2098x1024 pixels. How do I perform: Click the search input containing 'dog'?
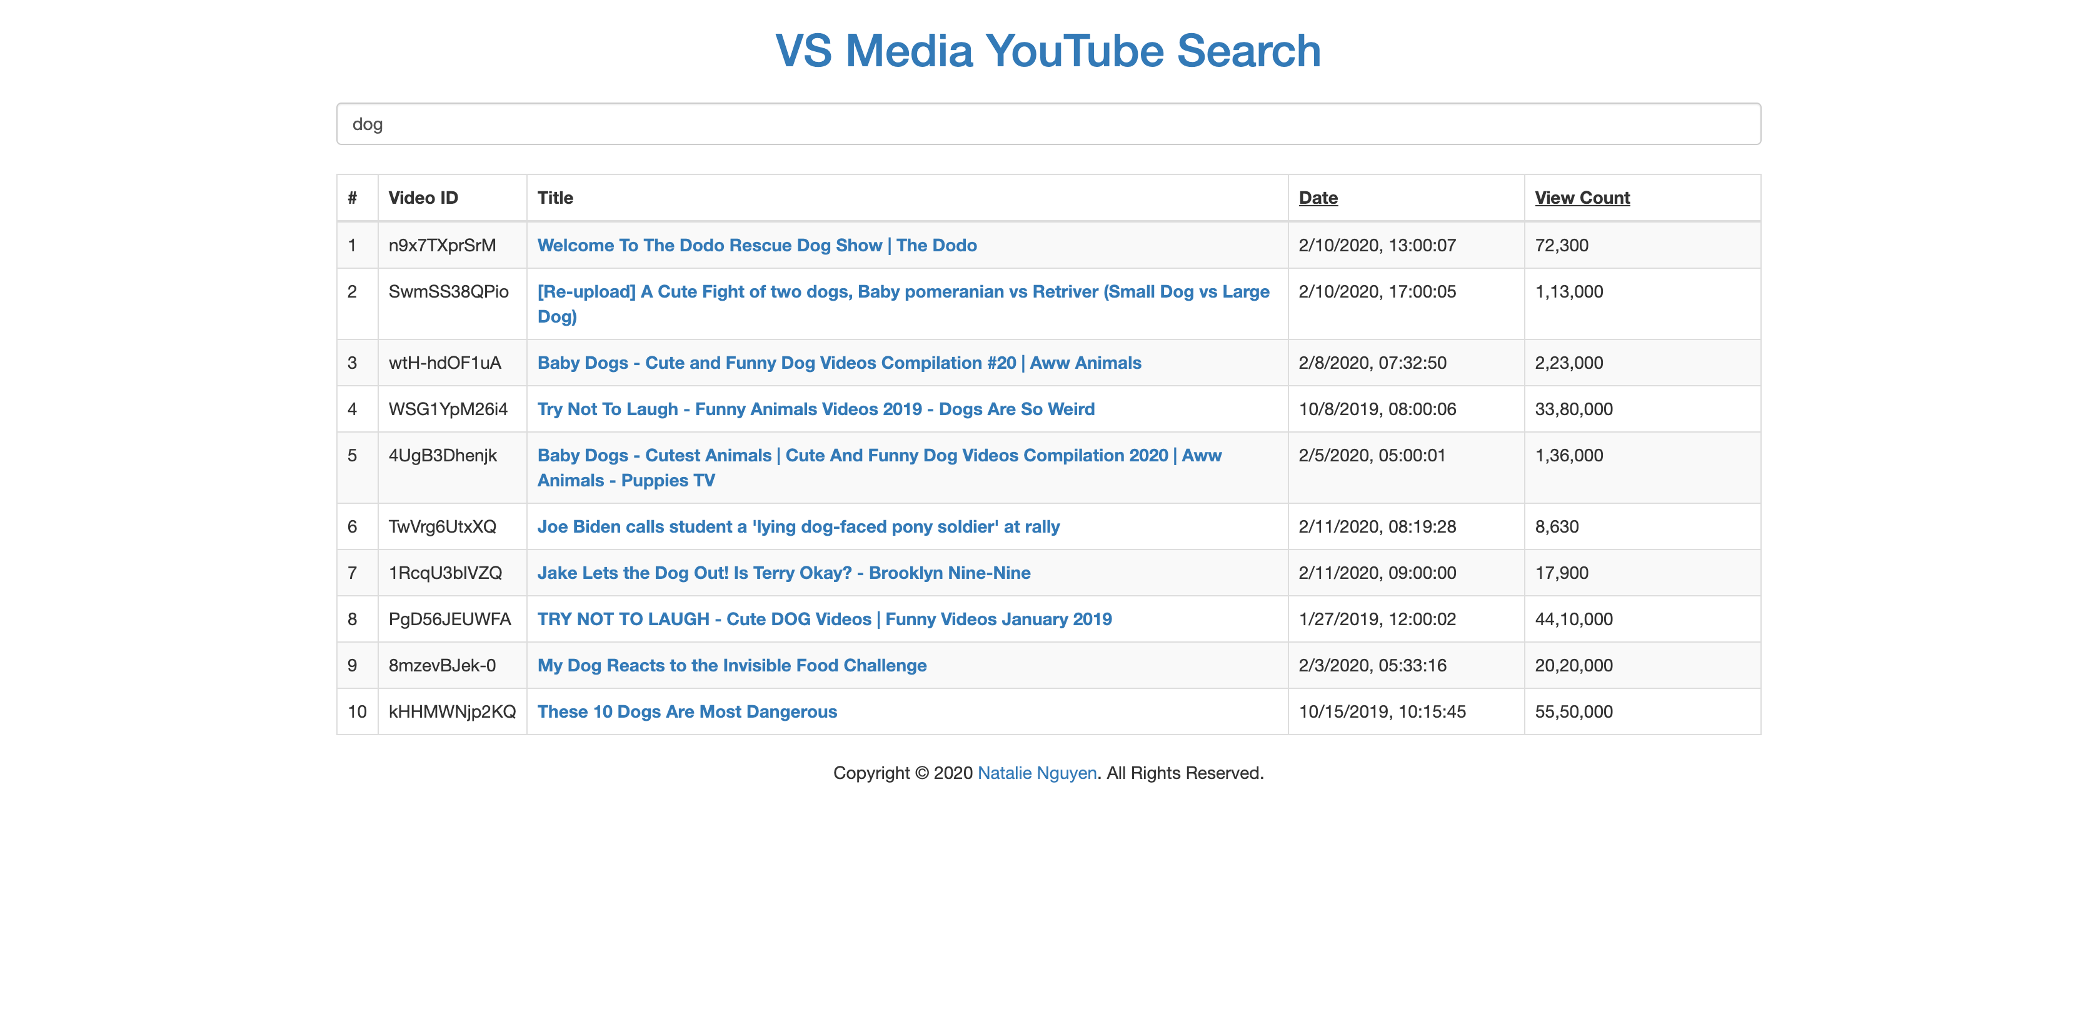click(x=1048, y=124)
